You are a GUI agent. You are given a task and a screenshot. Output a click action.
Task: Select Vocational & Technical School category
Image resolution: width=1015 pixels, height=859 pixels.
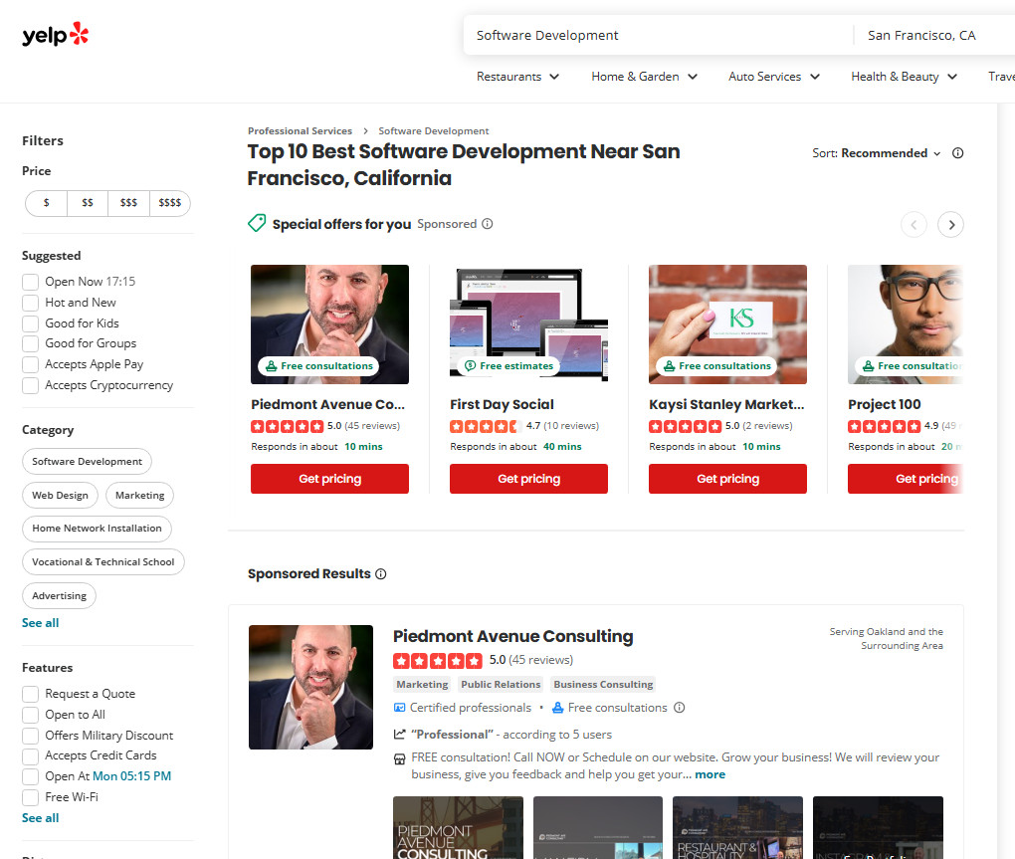click(103, 561)
